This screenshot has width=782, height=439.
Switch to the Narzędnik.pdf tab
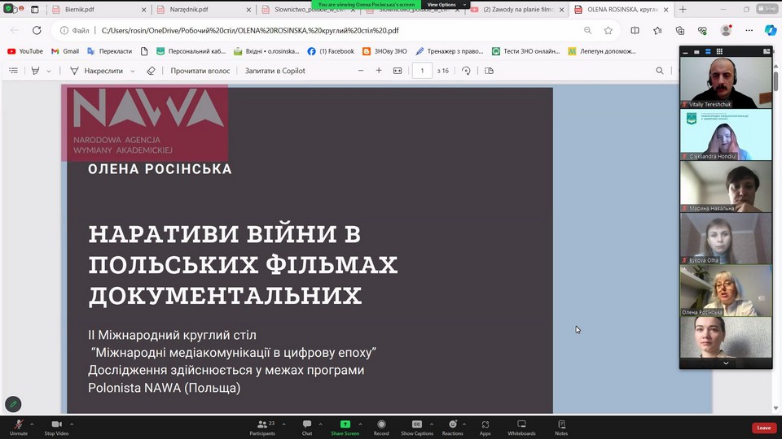(x=194, y=10)
